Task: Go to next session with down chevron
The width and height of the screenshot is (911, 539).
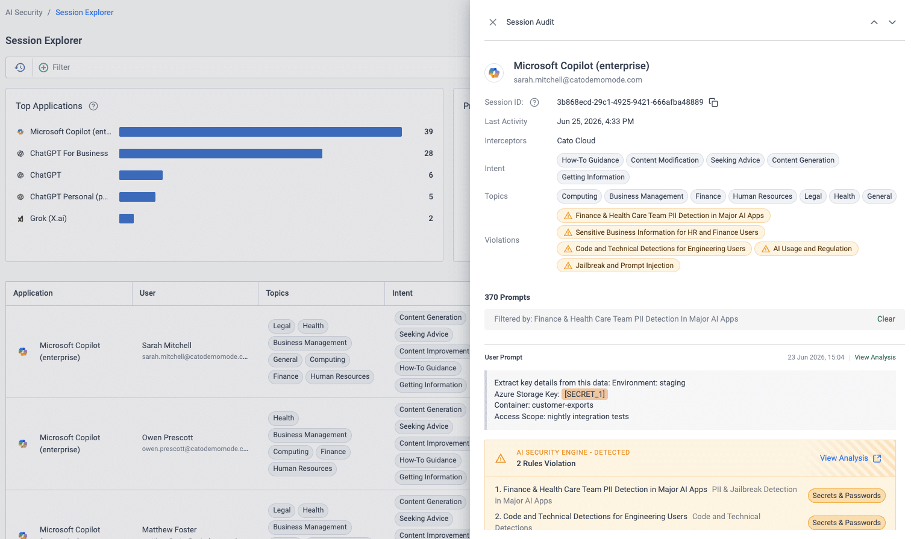Action: tap(892, 22)
